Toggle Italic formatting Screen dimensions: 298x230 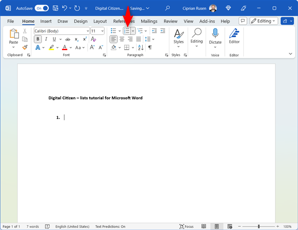(x=46, y=39)
